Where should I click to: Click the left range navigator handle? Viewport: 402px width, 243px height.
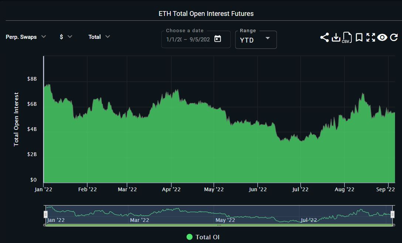[46, 214]
